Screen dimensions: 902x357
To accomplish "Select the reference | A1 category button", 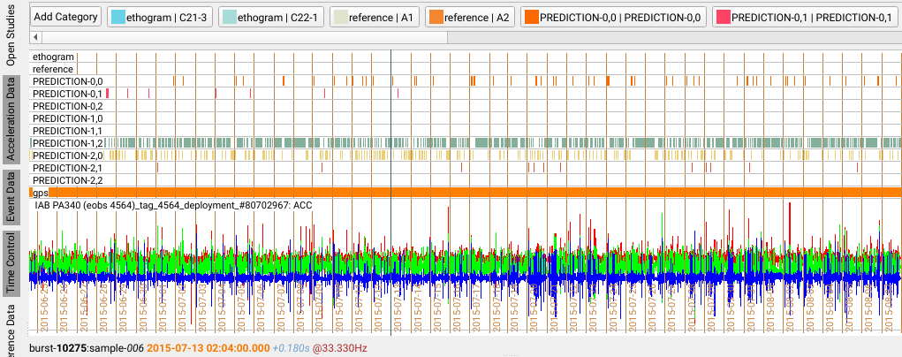I will tap(375, 18).
